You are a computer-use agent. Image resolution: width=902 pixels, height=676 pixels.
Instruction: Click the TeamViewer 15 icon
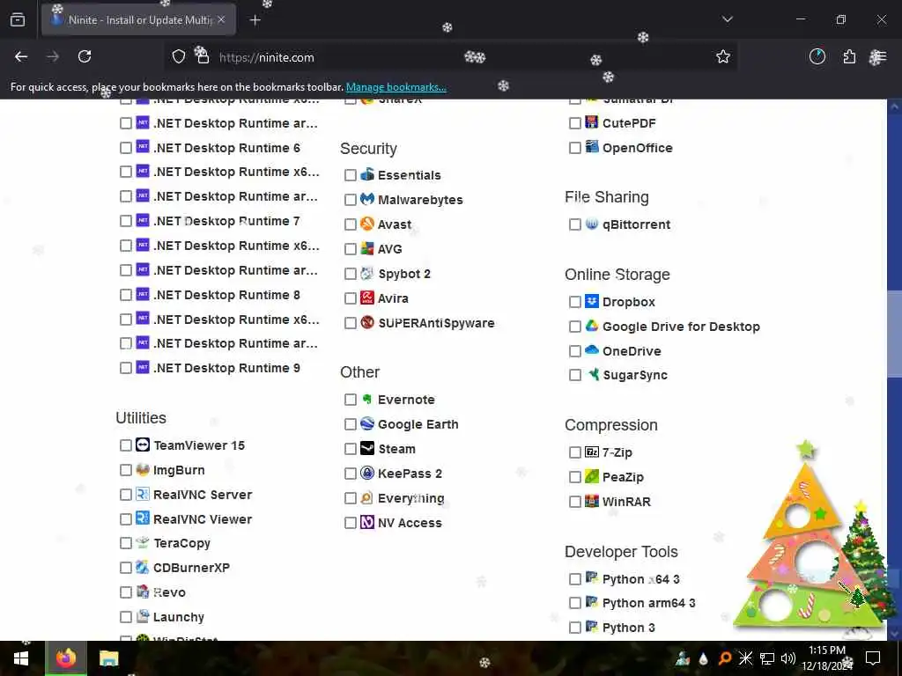[x=143, y=445]
